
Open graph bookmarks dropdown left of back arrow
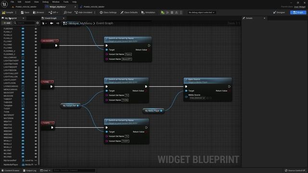(44, 24)
